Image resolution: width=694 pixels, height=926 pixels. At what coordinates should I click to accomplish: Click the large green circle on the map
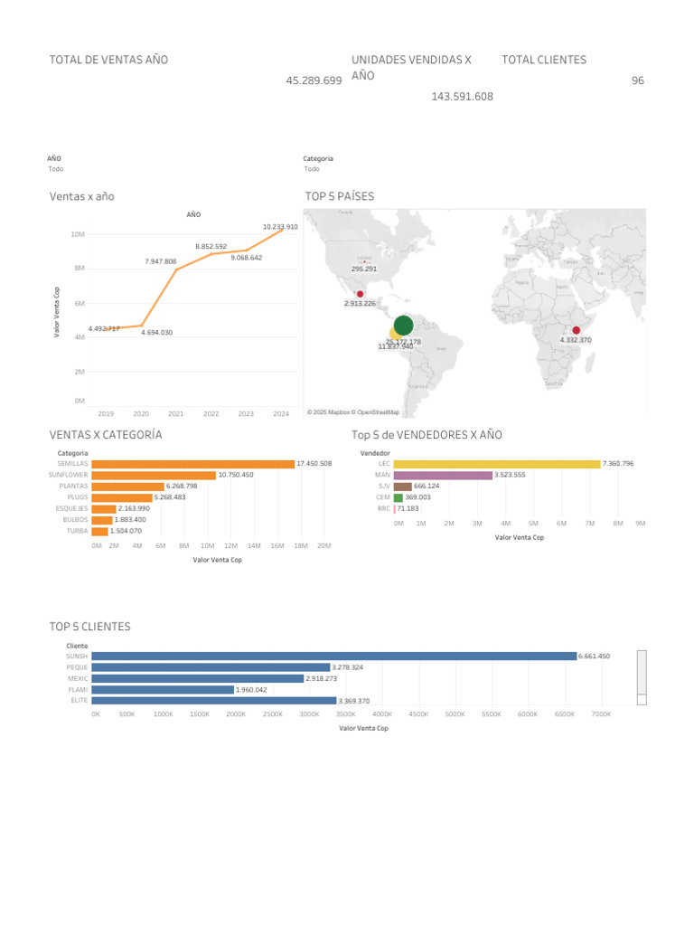click(x=404, y=326)
